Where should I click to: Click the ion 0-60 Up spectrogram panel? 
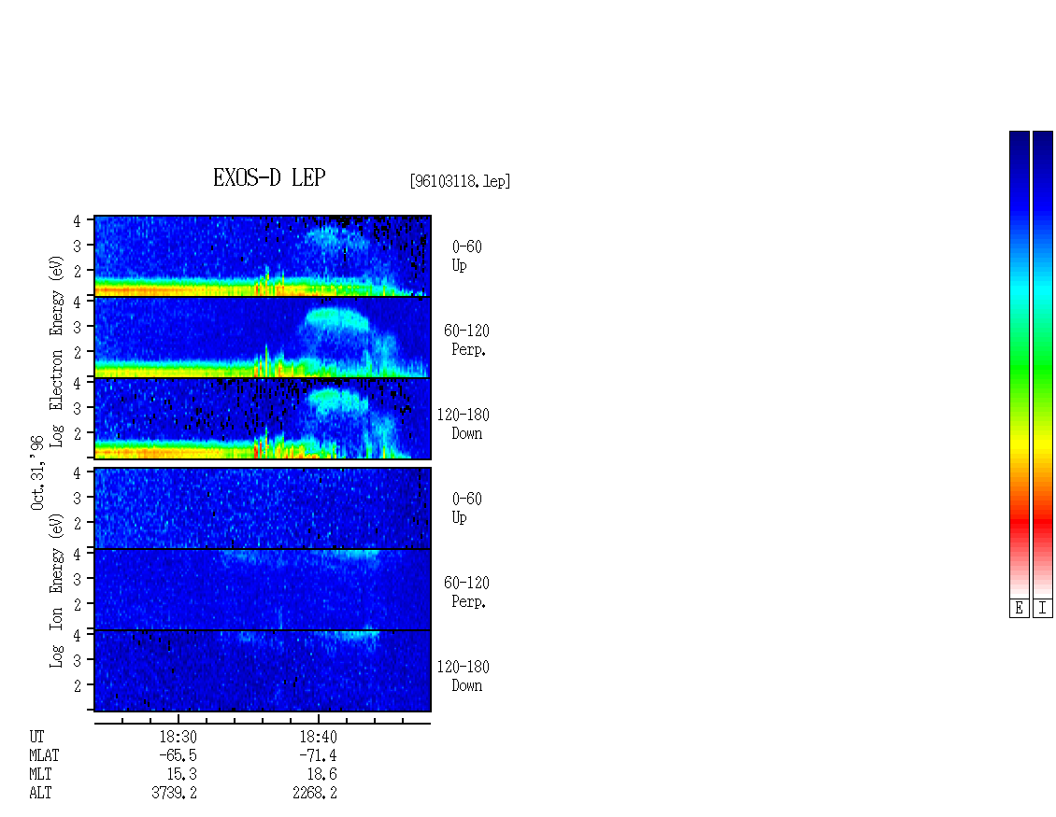click(x=263, y=508)
